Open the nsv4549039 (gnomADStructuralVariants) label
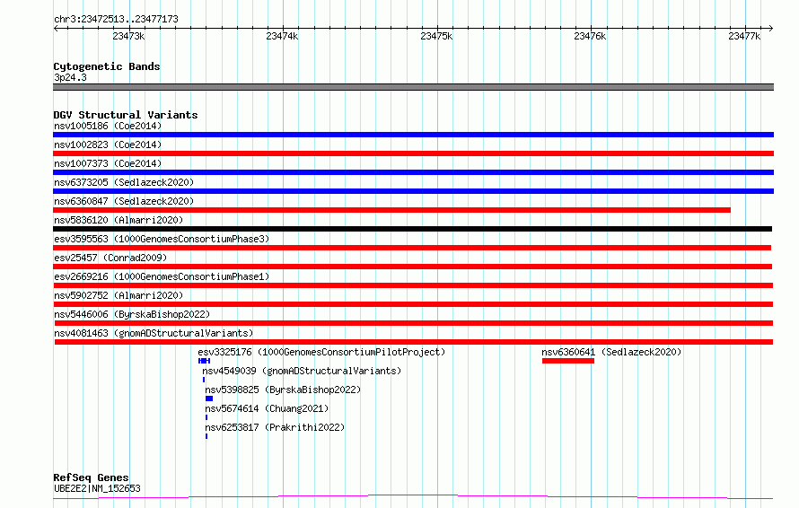Image resolution: width=799 pixels, height=508 pixels. 302,371
